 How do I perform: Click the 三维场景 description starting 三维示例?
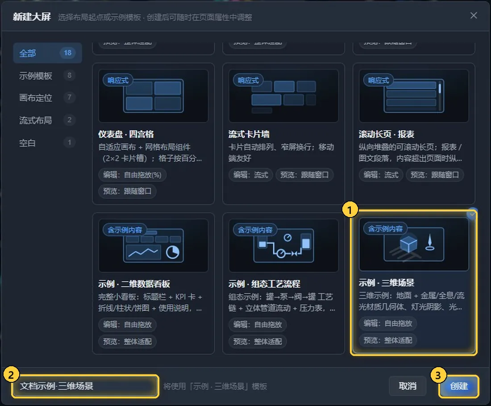(x=412, y=301)
